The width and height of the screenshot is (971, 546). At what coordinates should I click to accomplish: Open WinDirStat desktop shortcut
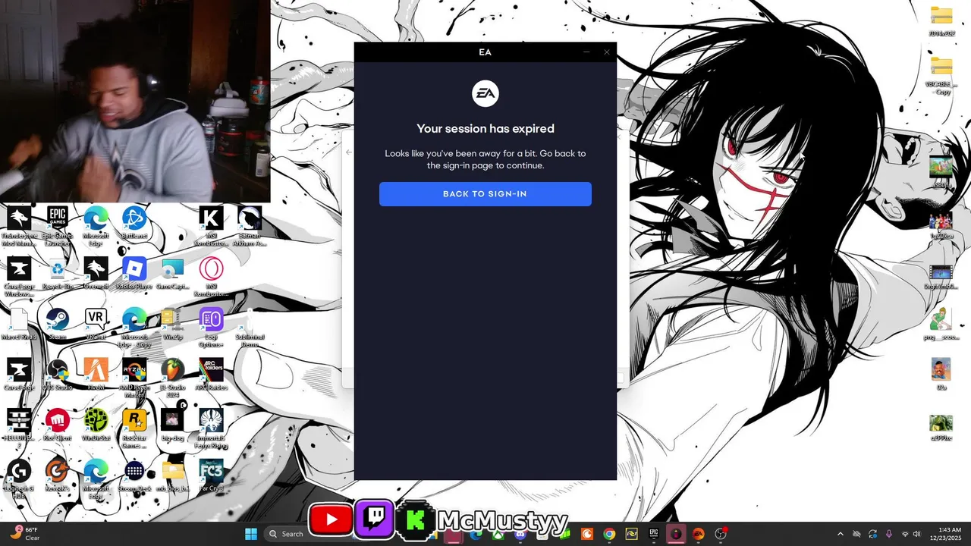pos(96,425)
